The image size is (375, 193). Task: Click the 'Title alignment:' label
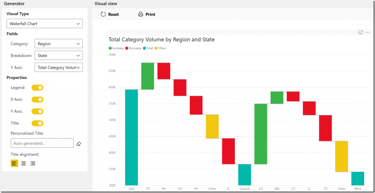point(25,154)
